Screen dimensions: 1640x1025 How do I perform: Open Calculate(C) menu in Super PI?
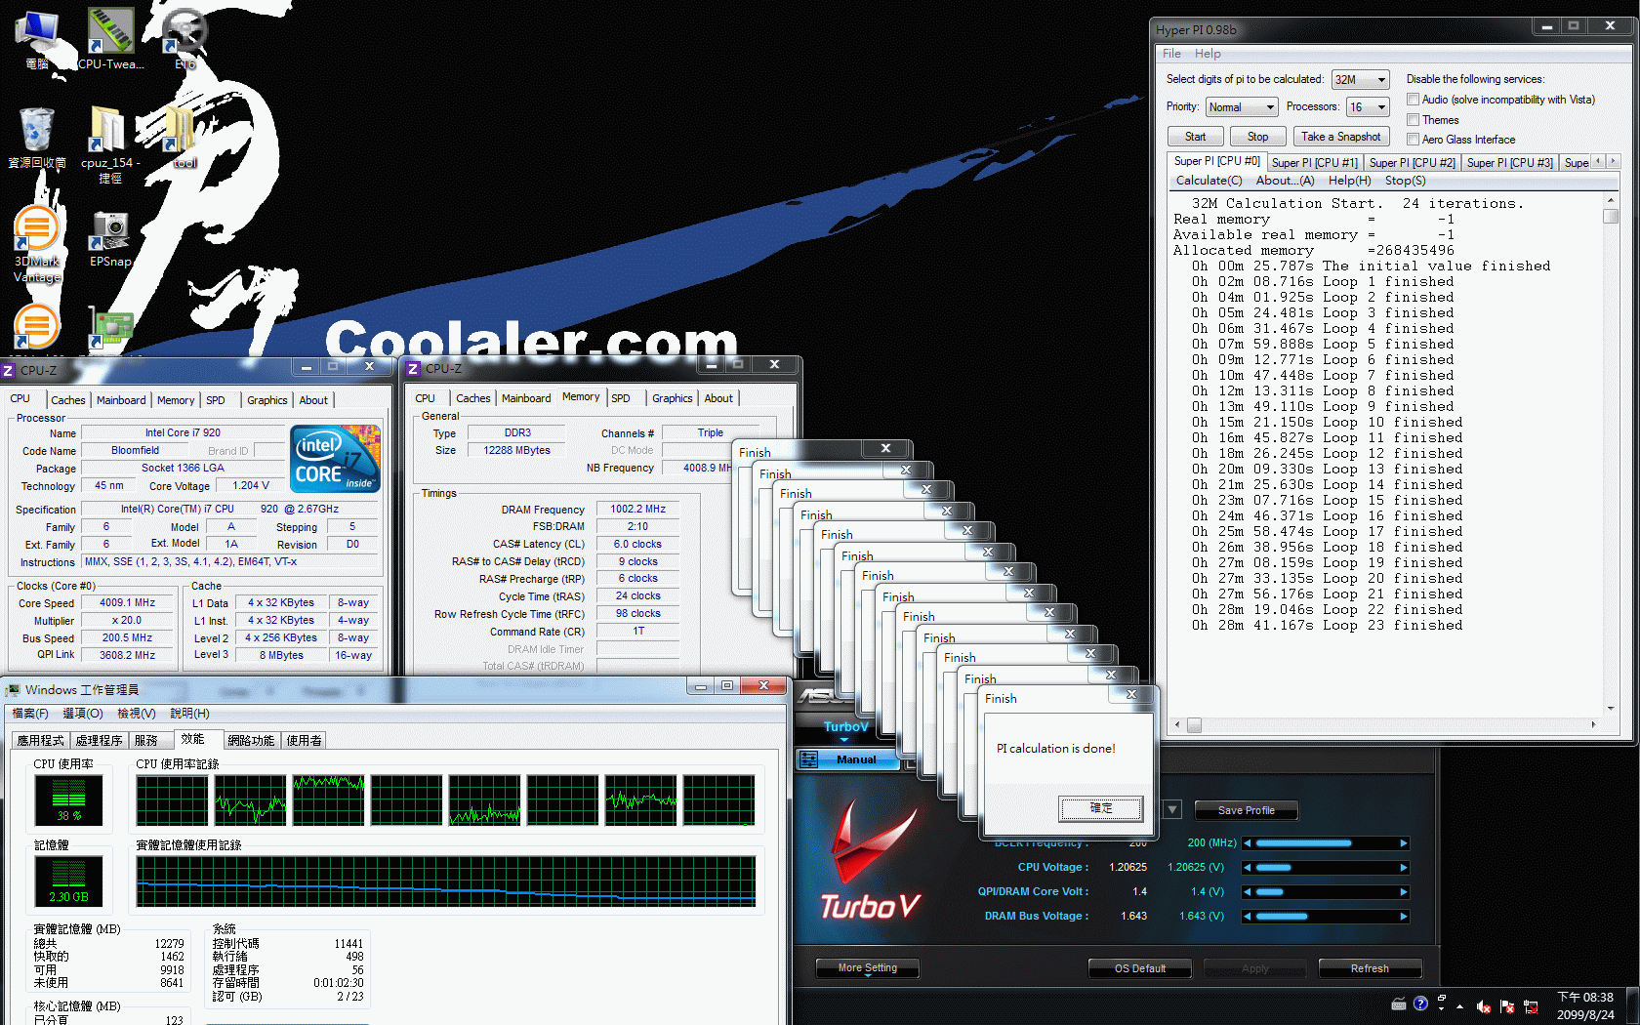(1209, 181)
